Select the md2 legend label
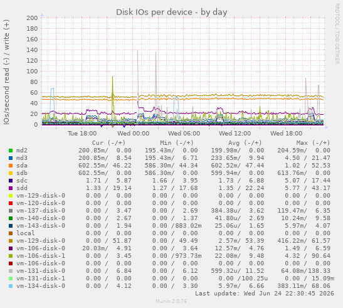 click(x=22, y=151)
